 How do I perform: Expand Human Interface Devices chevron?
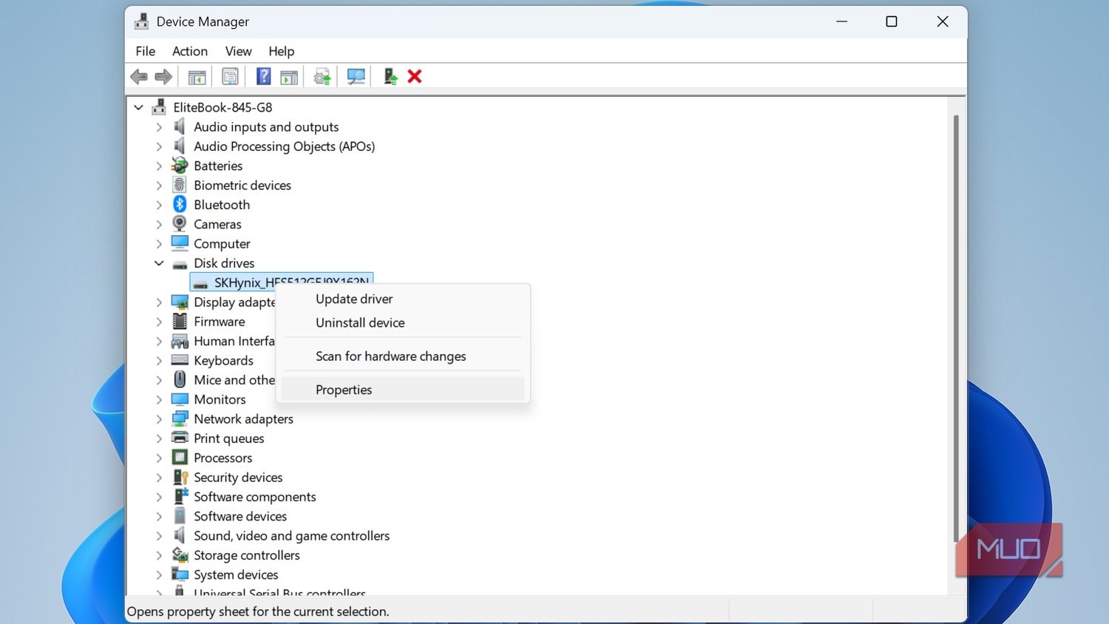pos(159,341)
